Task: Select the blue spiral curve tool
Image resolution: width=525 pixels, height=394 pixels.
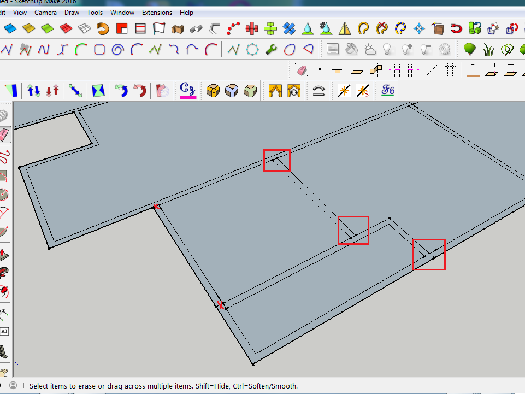Action: pyautogui.click(x=118, y=50)
